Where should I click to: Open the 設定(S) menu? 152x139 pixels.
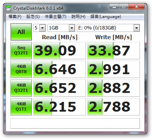33,17
